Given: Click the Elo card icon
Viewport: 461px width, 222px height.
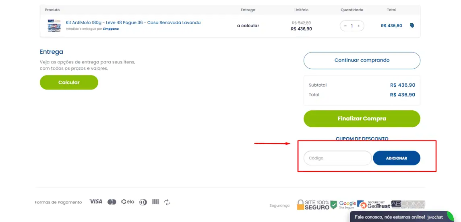Looking at the screenshot, I should [x=128, y=202].
